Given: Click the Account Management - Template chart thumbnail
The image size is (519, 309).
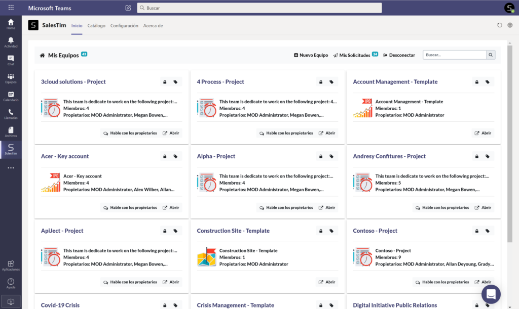Looking at the screenshot, I should point(363,108).
